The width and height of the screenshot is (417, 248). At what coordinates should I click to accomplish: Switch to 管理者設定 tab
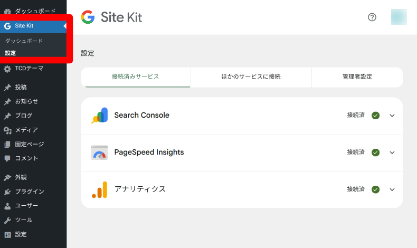357,77
